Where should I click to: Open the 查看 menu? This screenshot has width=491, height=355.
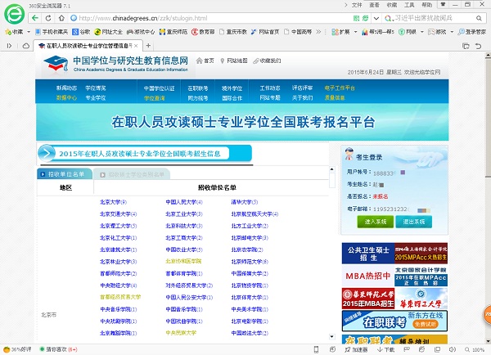pyautogui.click(x=374, y=5)
